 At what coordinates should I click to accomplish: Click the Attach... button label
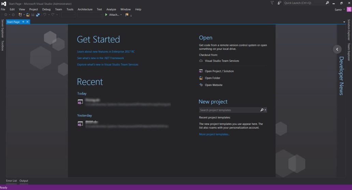114,15
